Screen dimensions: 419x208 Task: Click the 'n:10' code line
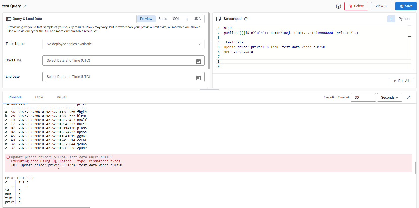coord(228,28)
